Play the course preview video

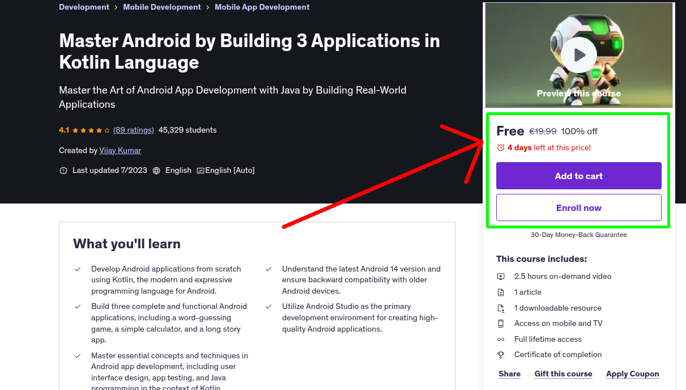click(579, 55)
